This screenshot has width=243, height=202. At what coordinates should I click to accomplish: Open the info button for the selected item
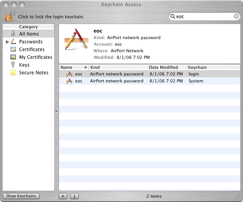[x=75, y=196]
